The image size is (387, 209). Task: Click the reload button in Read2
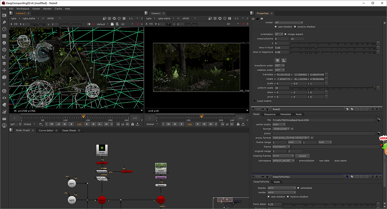[302, 156]
